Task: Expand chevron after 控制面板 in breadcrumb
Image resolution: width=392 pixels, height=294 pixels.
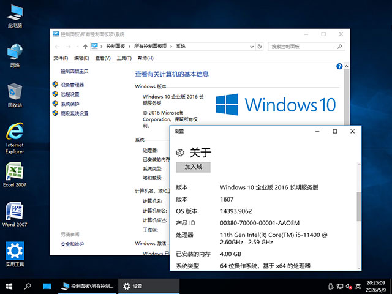Action: tap(129, 47)
